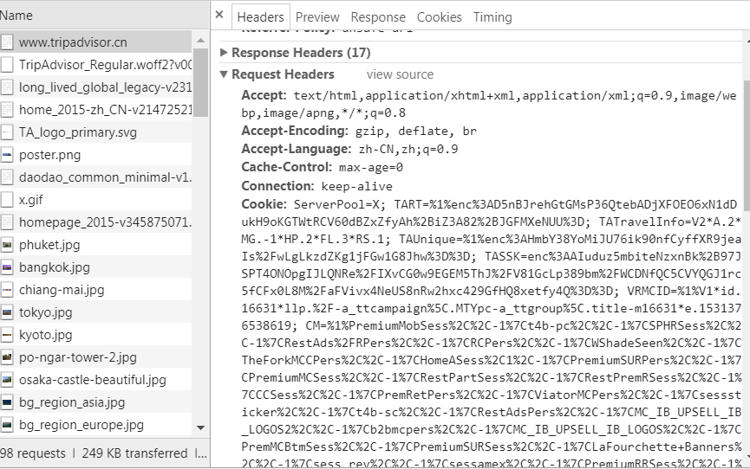Click the TA_logo_primary.svg file icon
The width and height of the screenshot is (750, 469).
point(8,132)
